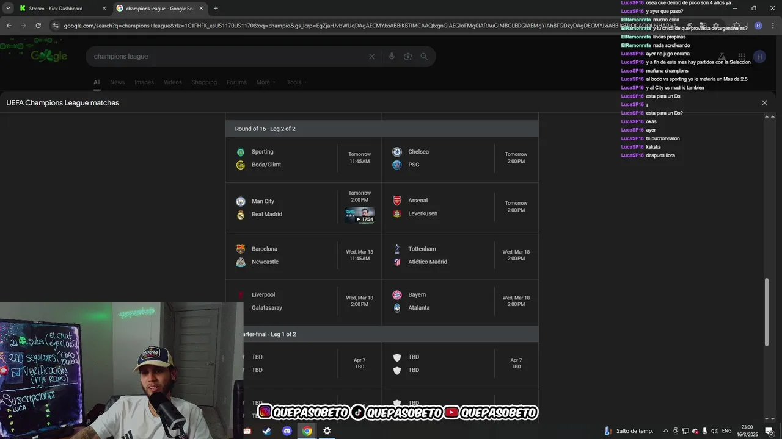Open the All results tab
The height and width of the screenshot is (439, 782).
pyautogui.click(x=97, y=82)
